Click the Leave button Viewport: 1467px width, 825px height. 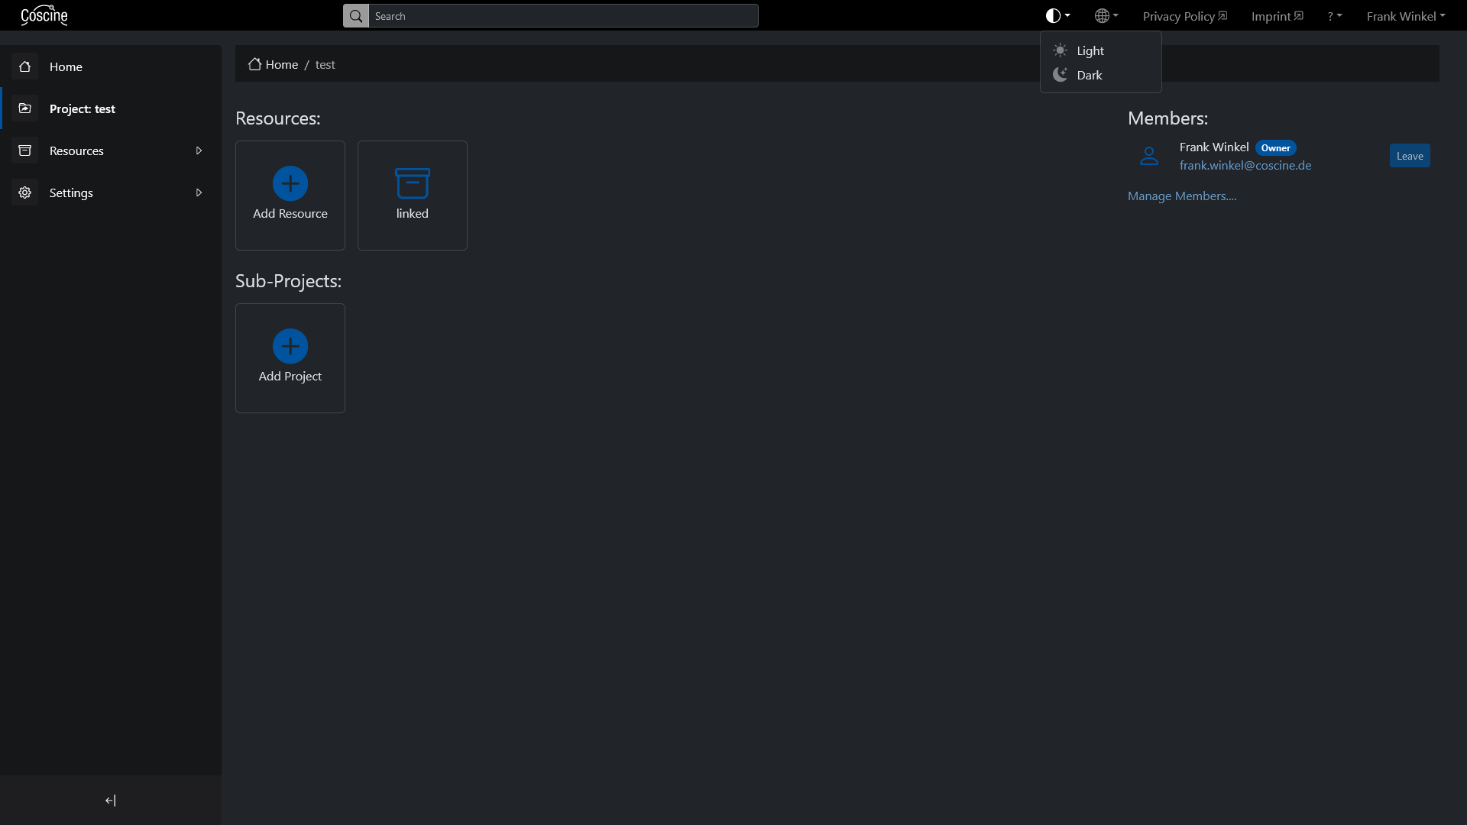point(1410,156)
